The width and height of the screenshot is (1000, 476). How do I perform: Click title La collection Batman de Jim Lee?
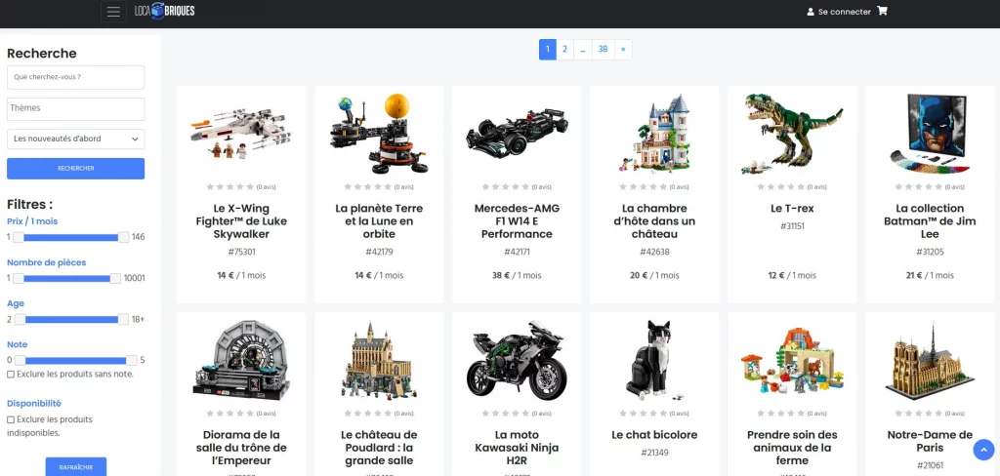[930, 221]
